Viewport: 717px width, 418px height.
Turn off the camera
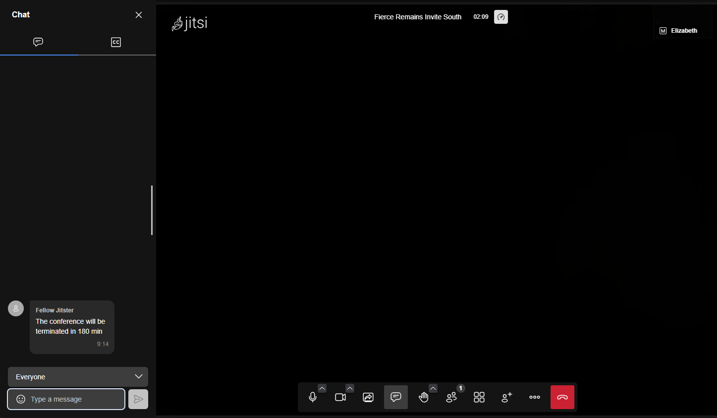click(x=340, y=397)
